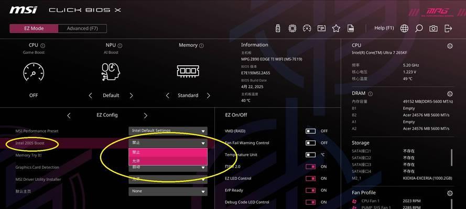Click the NPU AI Boost head icon

[x=111, y=72]
